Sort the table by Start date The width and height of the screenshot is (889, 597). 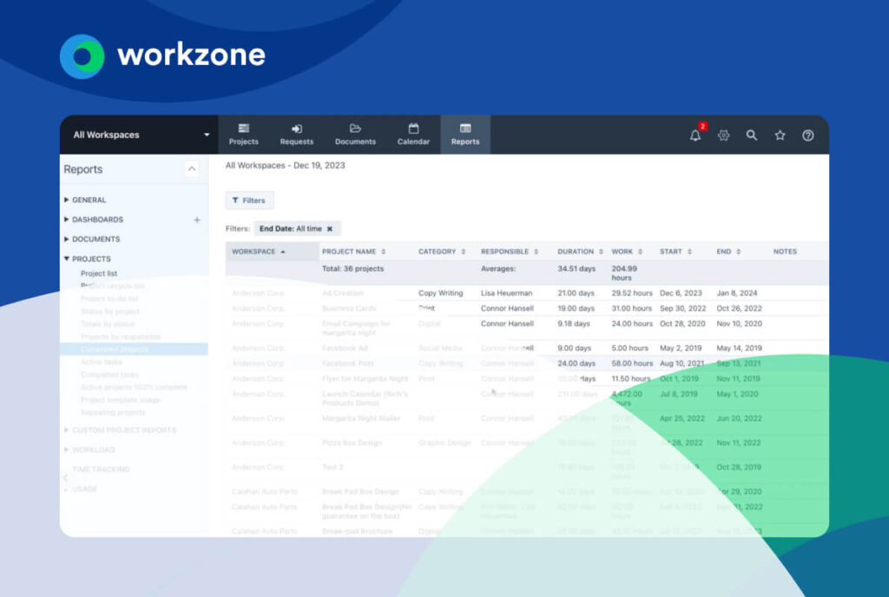point(675,252)
